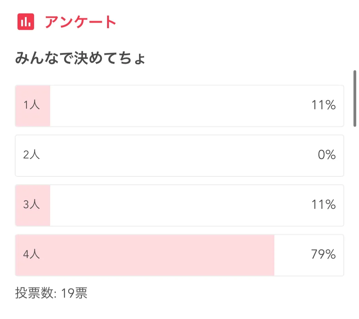Click the 11% result for 3人
Screen dimensions: 359x319
tap(323, 205)
